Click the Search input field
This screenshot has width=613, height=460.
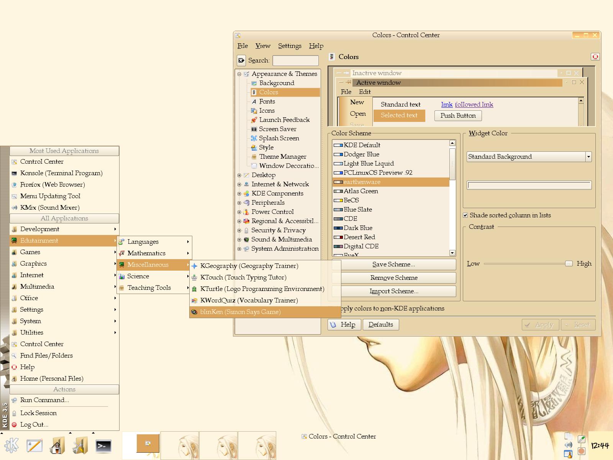[295, 60]
